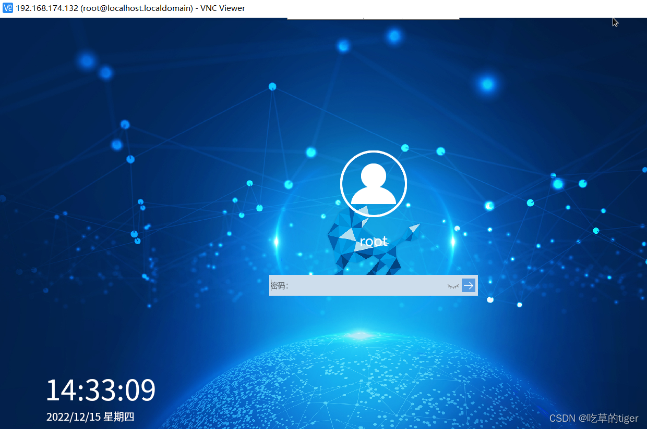Viewport: 647px width, 429px height.
Task: Select the root user avatar
Action: [x=374, y=184]
